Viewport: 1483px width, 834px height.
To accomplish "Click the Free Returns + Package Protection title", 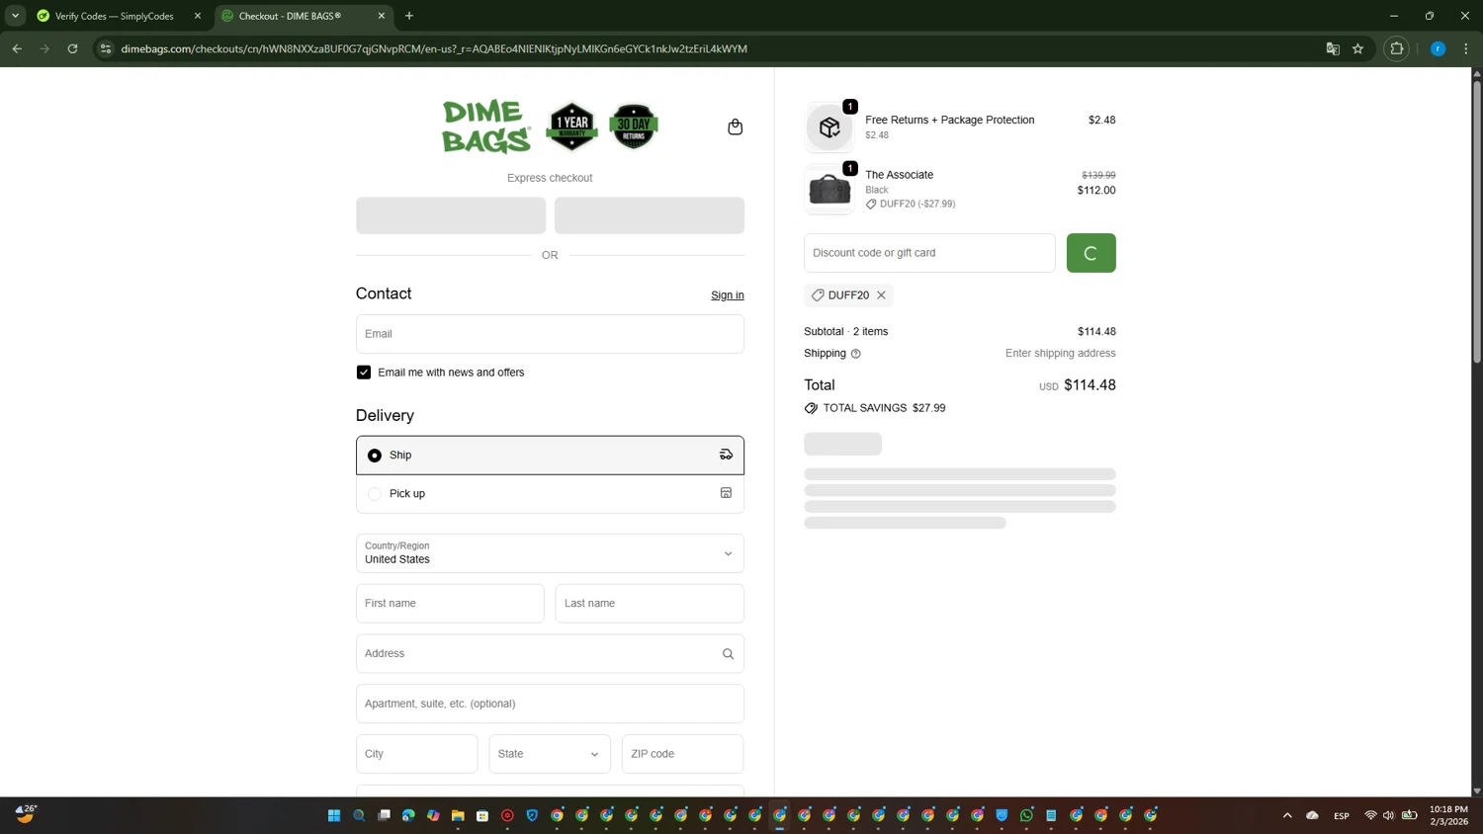I will click(949, 121).
